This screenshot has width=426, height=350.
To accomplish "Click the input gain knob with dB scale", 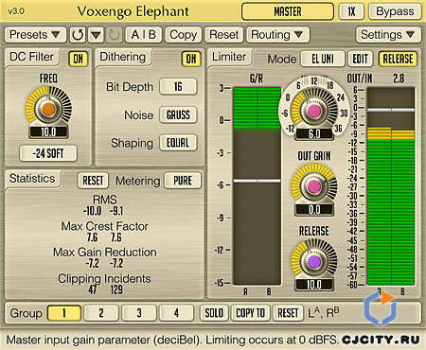I will [x=314, y=111].
